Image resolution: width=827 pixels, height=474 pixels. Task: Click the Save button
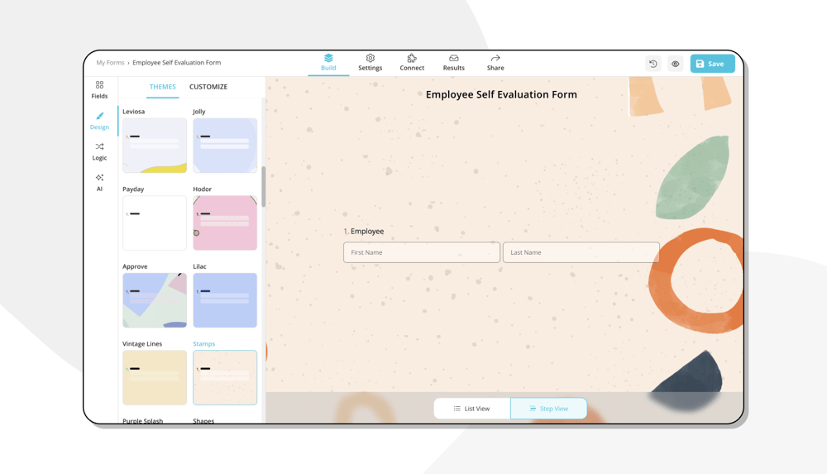click(x=712, y=64)
